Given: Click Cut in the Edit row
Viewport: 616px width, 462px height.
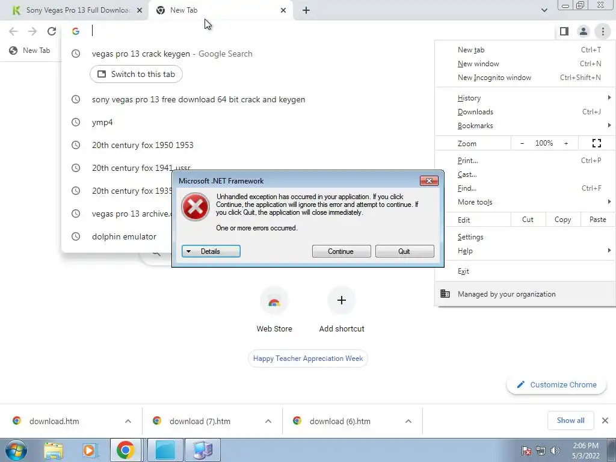Looking at the screenshot, I should [528, 220].
